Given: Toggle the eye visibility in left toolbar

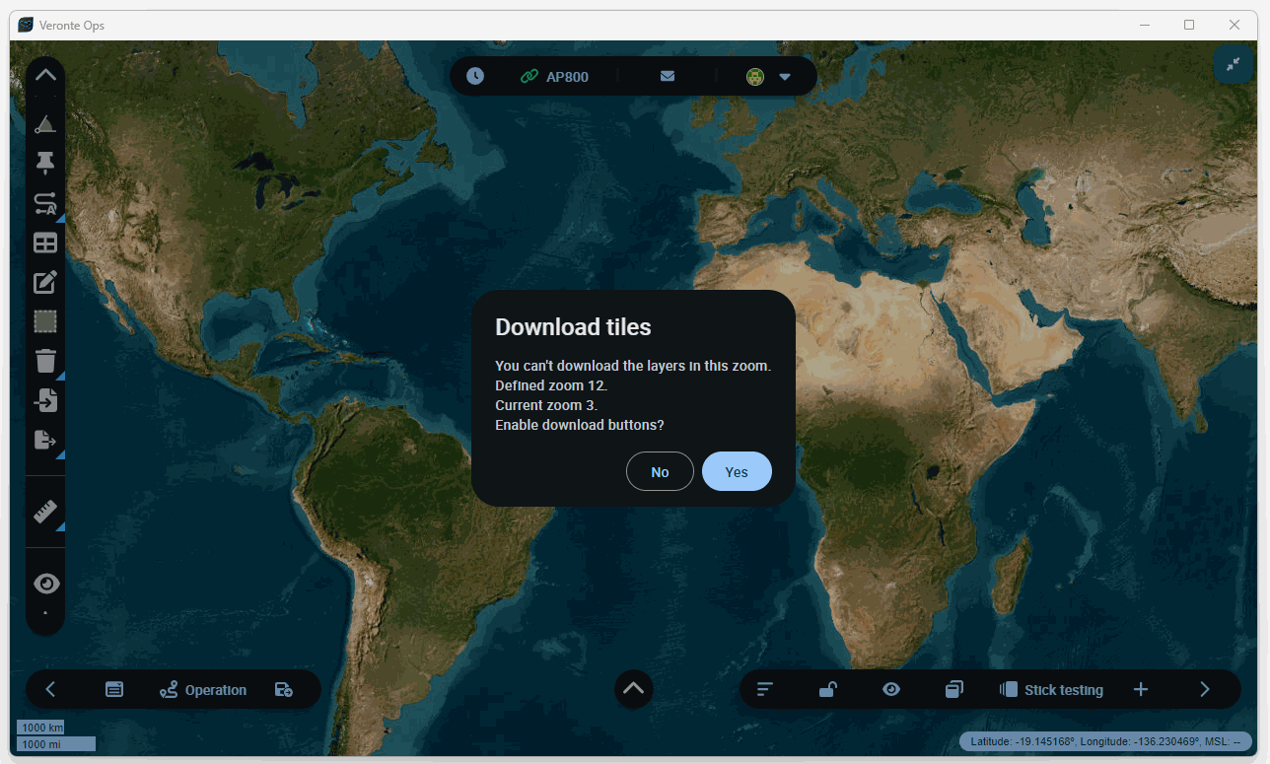Looking at the screenshot, I should 45,584.
